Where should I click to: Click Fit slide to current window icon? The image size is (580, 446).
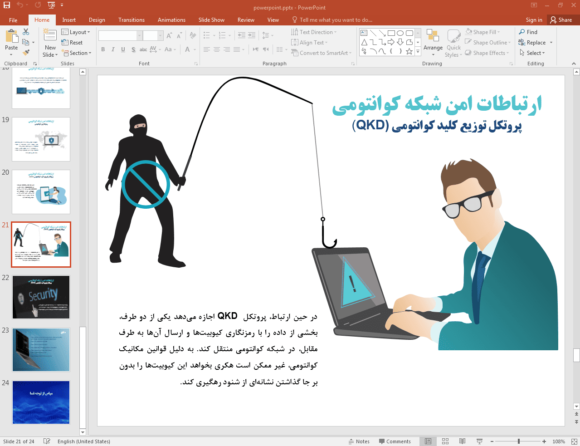coord(574,441)
